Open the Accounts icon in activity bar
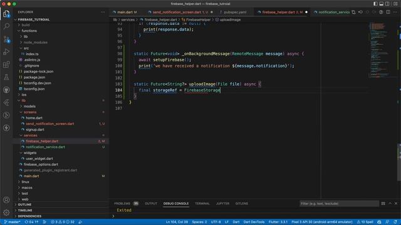 pyautogui.click(x=6, y=200)
